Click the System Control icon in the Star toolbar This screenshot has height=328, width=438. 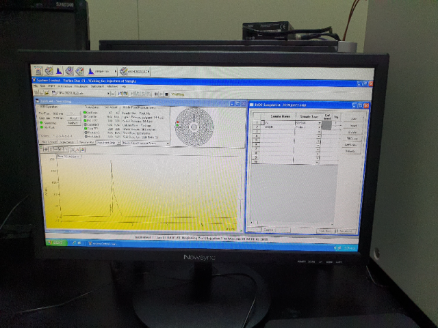tap(39, 71)
